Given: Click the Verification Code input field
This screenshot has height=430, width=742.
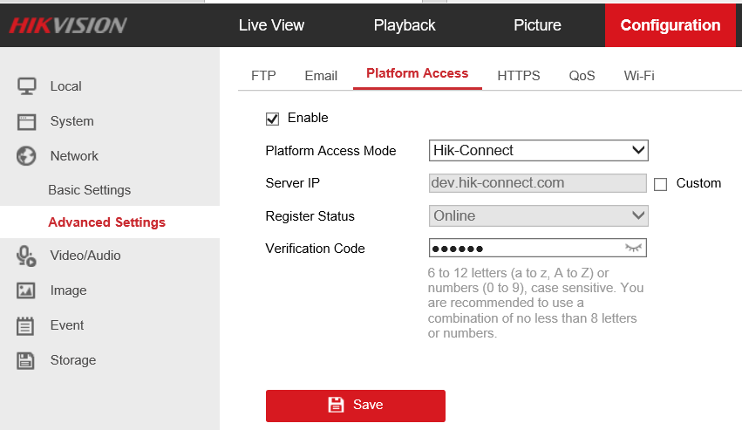Looking at the screenshot, I should click(x=523, y=249).
